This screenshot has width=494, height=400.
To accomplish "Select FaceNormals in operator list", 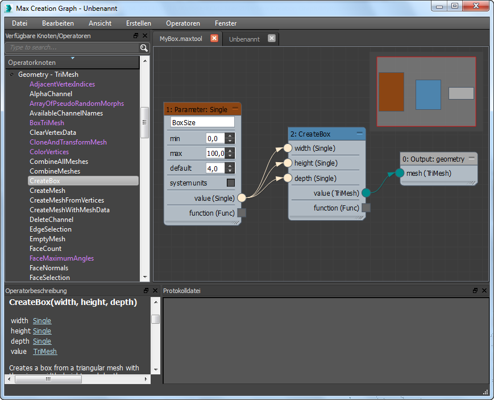I will 49,268.
